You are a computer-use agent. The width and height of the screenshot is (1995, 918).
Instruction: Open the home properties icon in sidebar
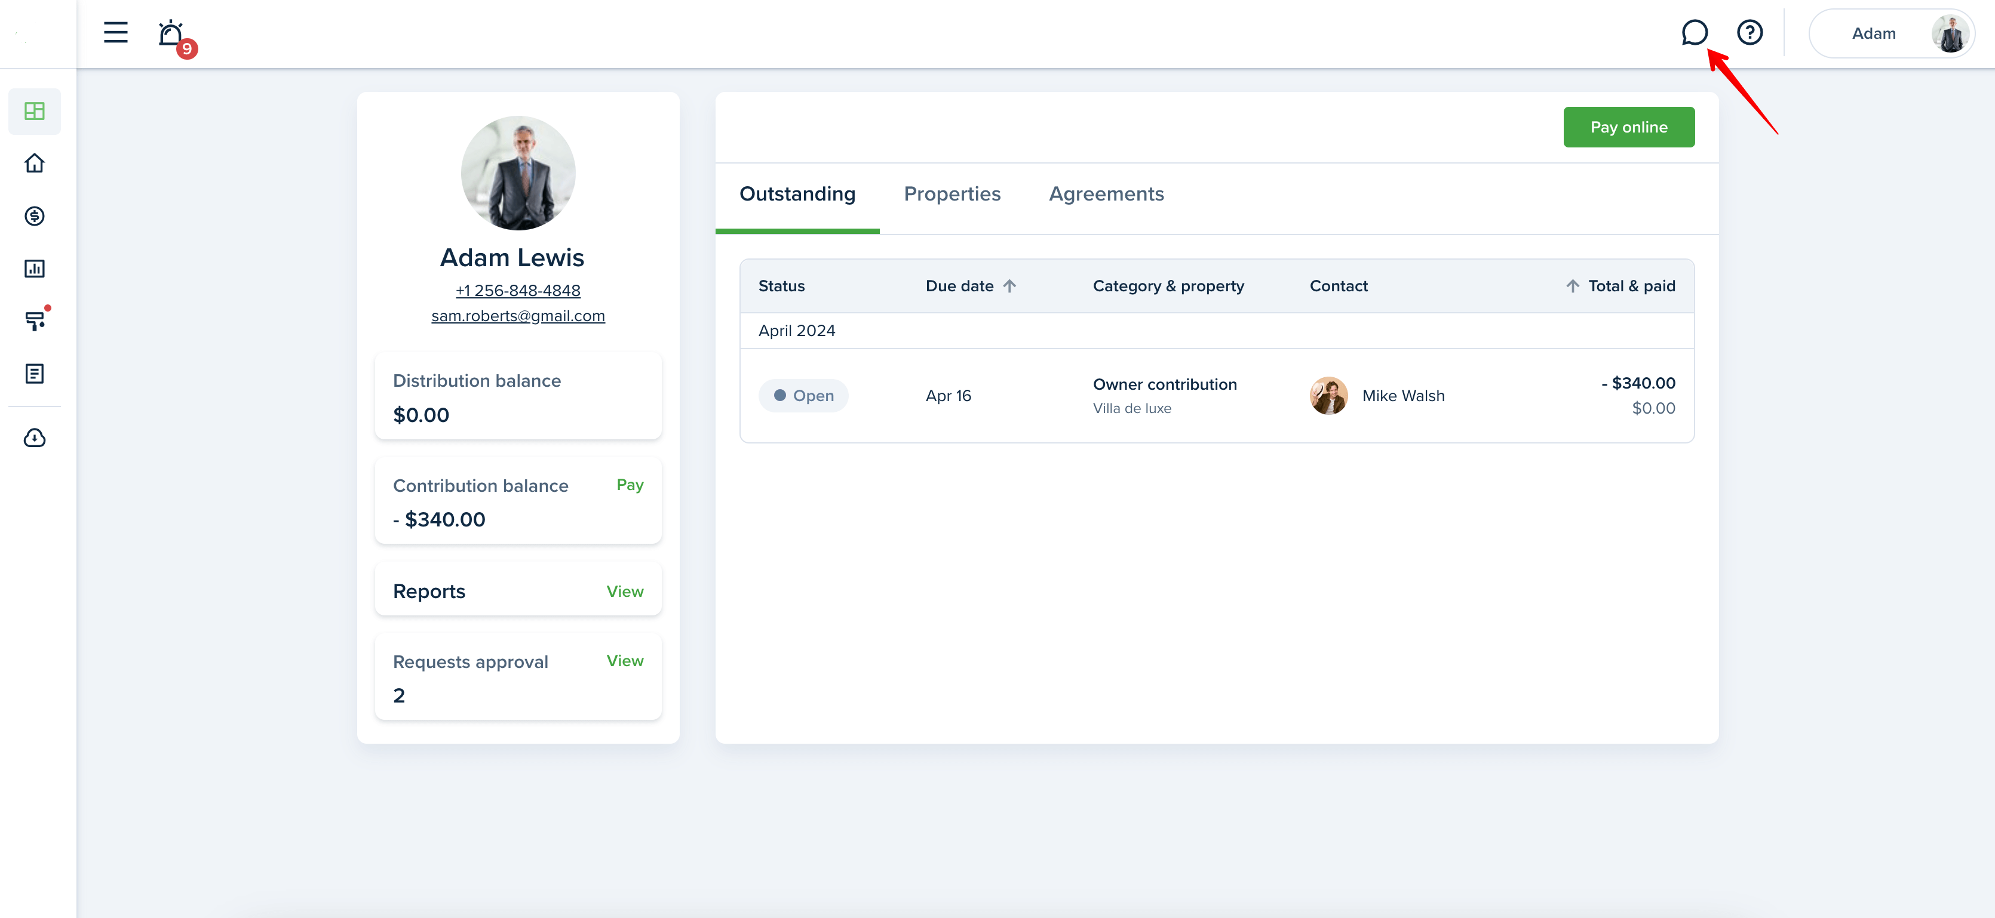click(34, 164)
